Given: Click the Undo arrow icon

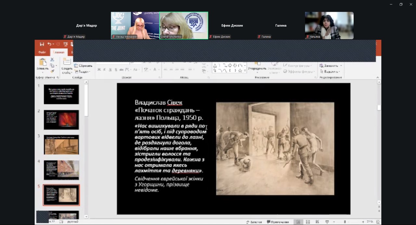Looking at the screenshot, I should 49,44.
